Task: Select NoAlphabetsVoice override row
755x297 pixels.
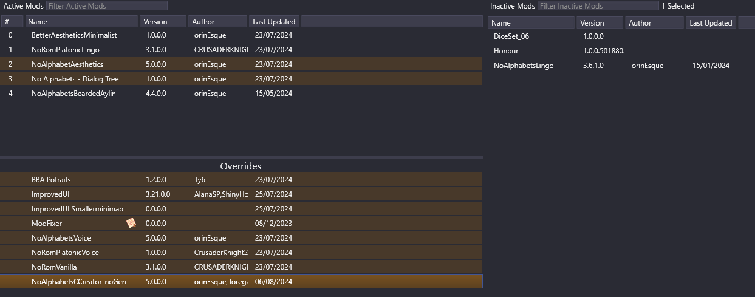Action: [x=242, y=238]
